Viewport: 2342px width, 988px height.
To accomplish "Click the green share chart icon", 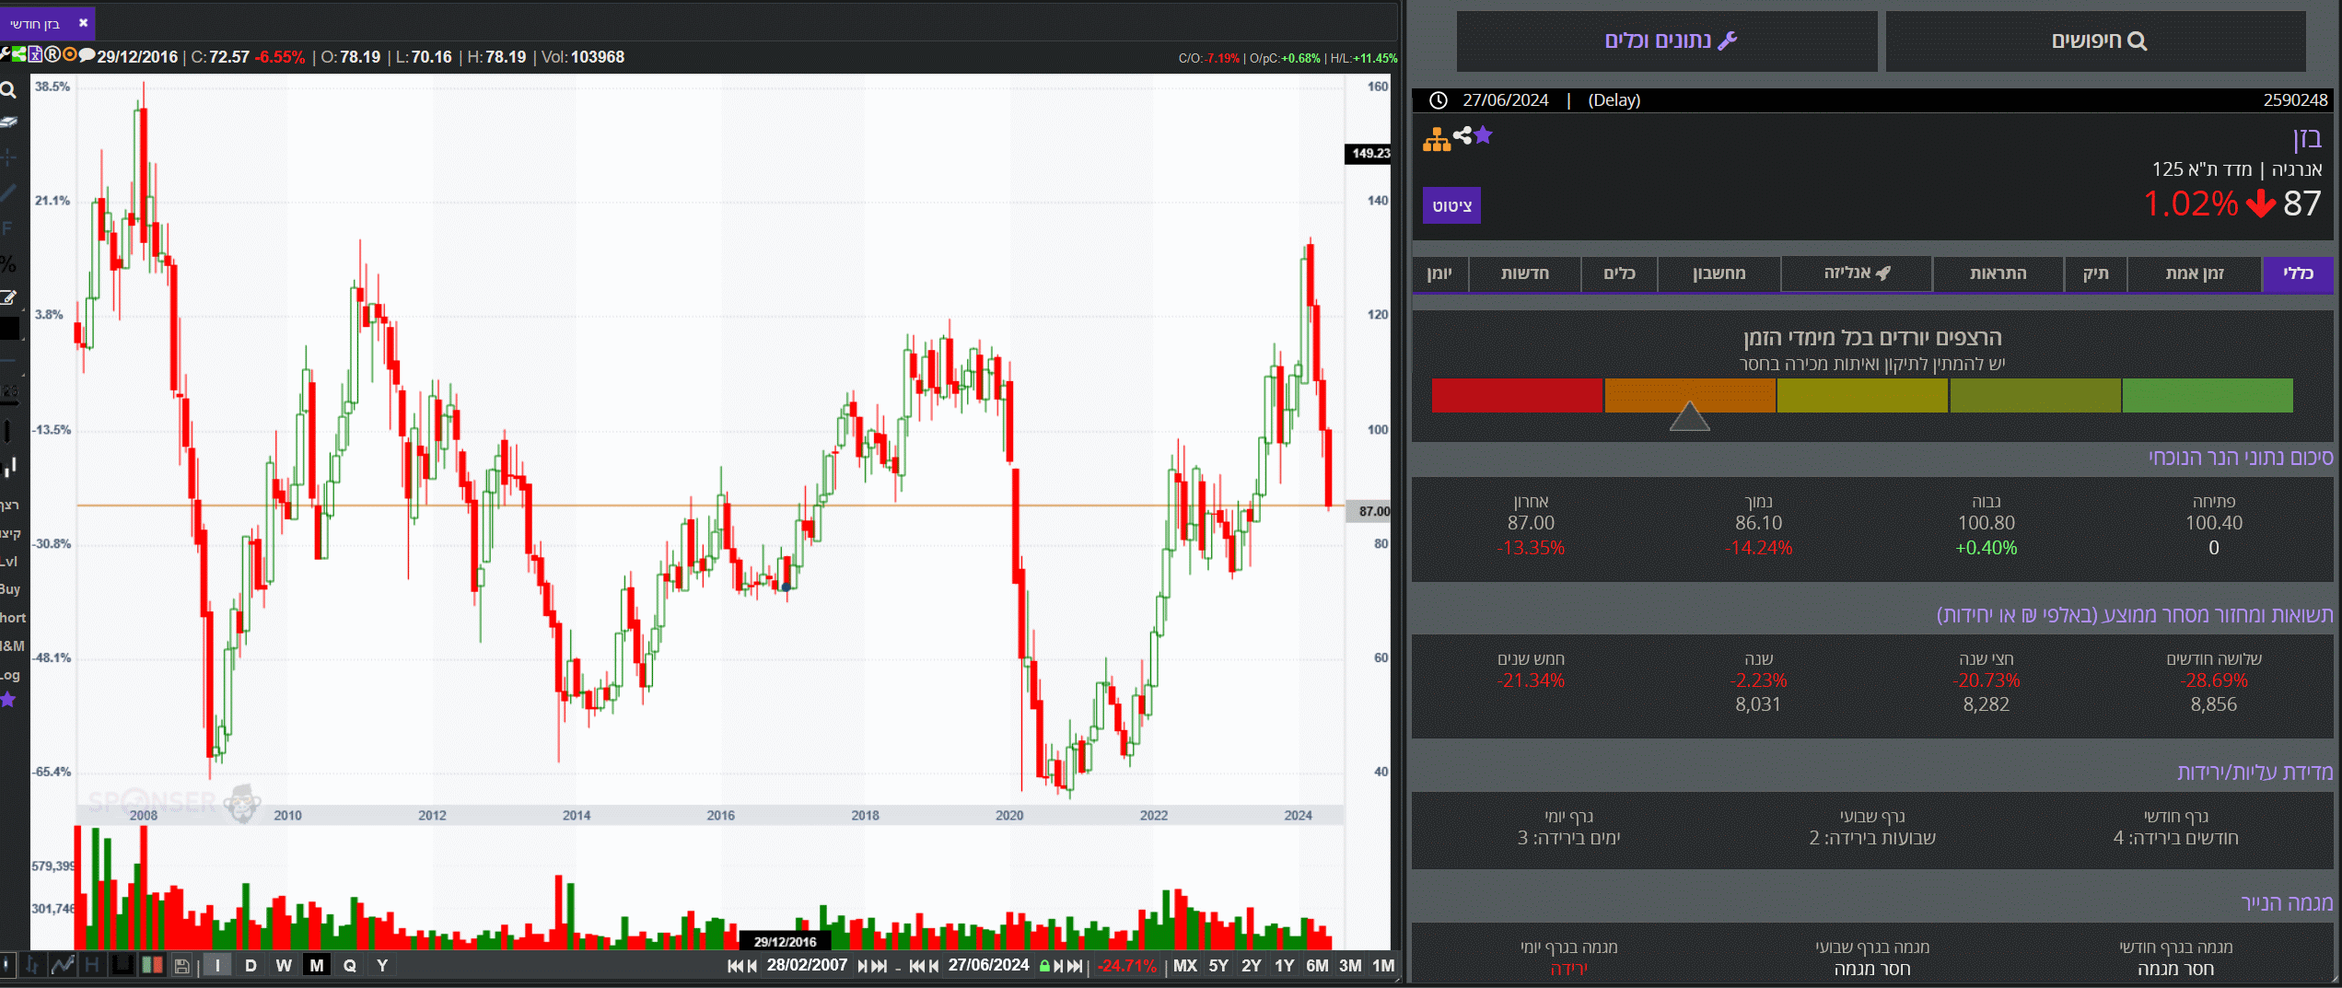I will pyautogui.click(x=19, y=55).
